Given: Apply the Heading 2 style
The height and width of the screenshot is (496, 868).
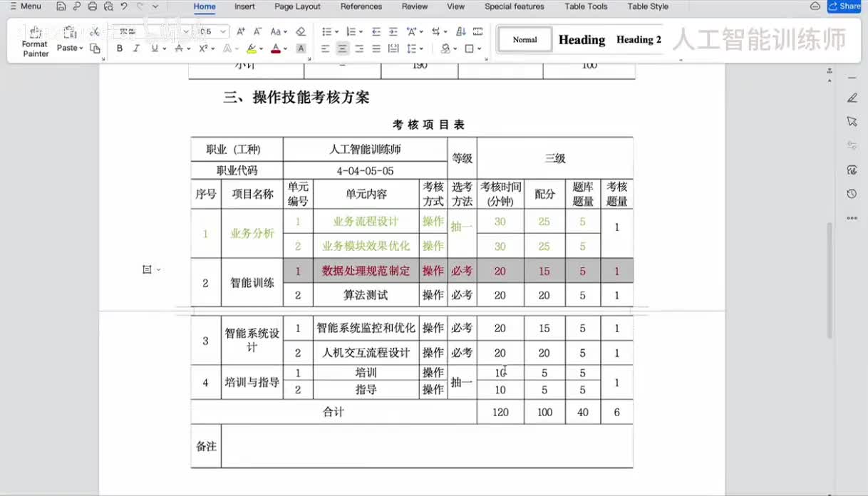Looking at the screenshot, I should [x=639, y=40].
